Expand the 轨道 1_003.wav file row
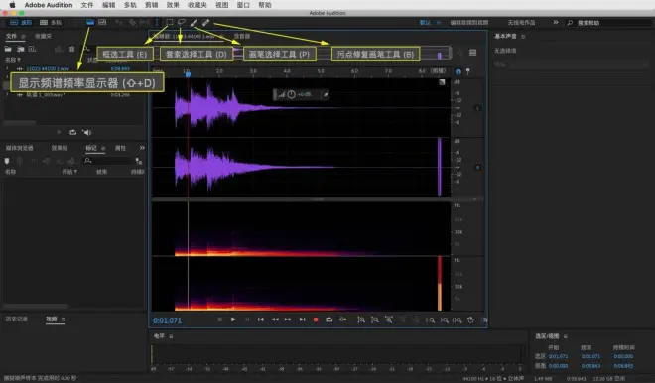 pyautogui.click(x=7, y=95)
